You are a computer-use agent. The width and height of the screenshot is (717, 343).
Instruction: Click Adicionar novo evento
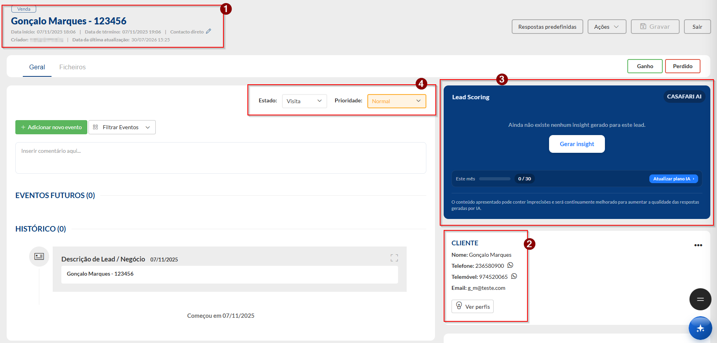click(51, 127)
